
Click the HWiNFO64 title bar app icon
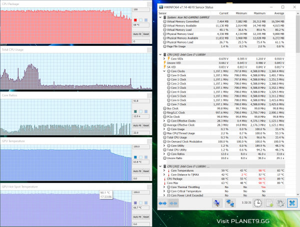[161, 7]
